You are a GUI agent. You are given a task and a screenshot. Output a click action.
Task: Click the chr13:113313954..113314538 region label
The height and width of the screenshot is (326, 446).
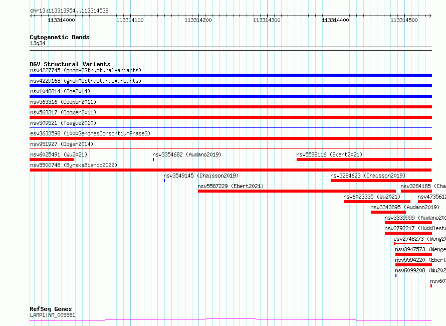click(x=69, y=11)
